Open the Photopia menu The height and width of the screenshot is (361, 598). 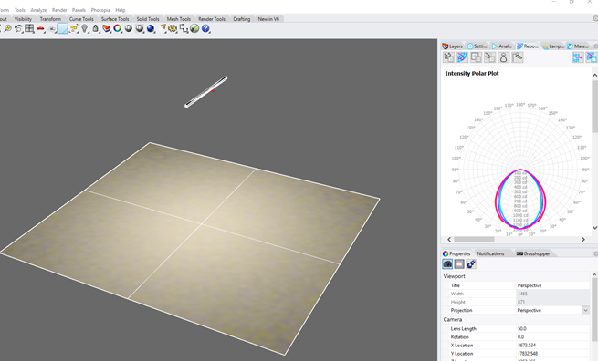(x=100, y=10)
